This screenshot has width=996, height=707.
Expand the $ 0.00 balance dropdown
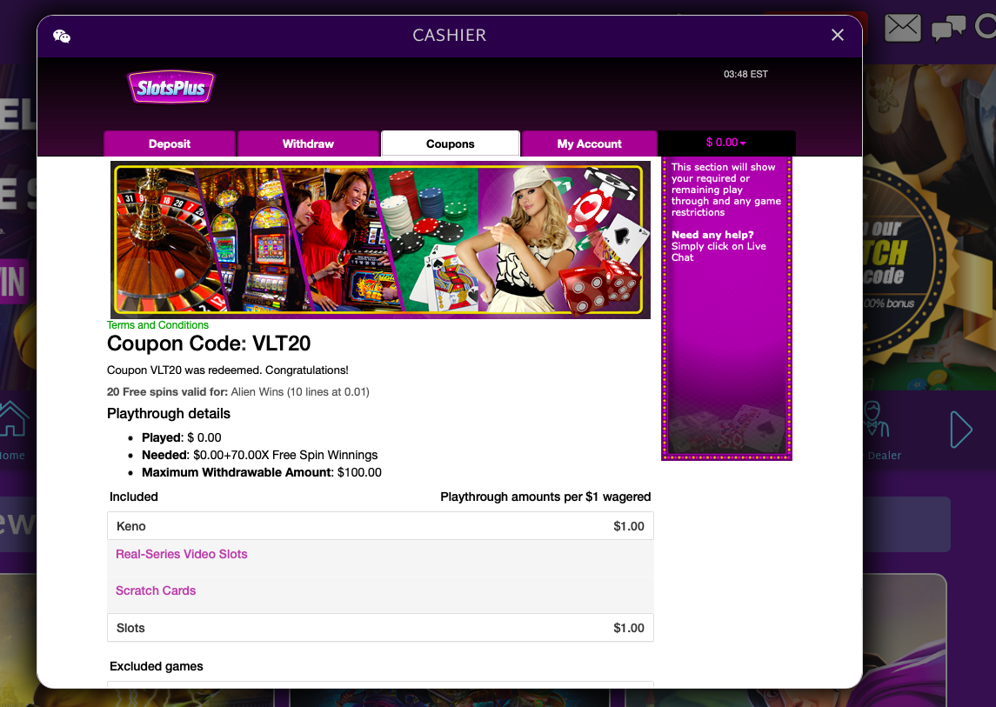pos(726,143)
